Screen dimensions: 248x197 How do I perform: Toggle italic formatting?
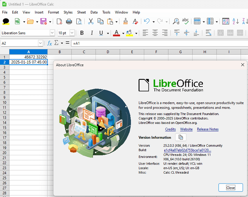click(x=92, y=33)
